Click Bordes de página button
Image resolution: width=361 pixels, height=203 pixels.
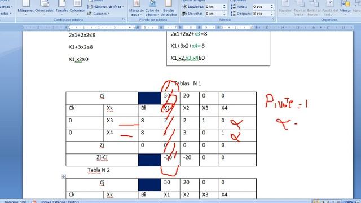click(x=169, y=8)
